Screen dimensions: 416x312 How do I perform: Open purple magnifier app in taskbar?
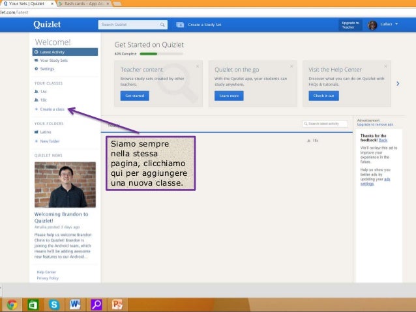tap(97, 305)
